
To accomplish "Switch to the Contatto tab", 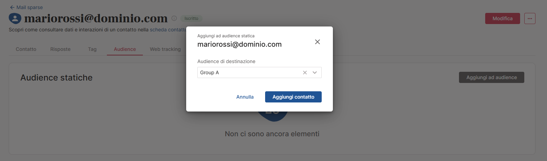I will point(26,49).
